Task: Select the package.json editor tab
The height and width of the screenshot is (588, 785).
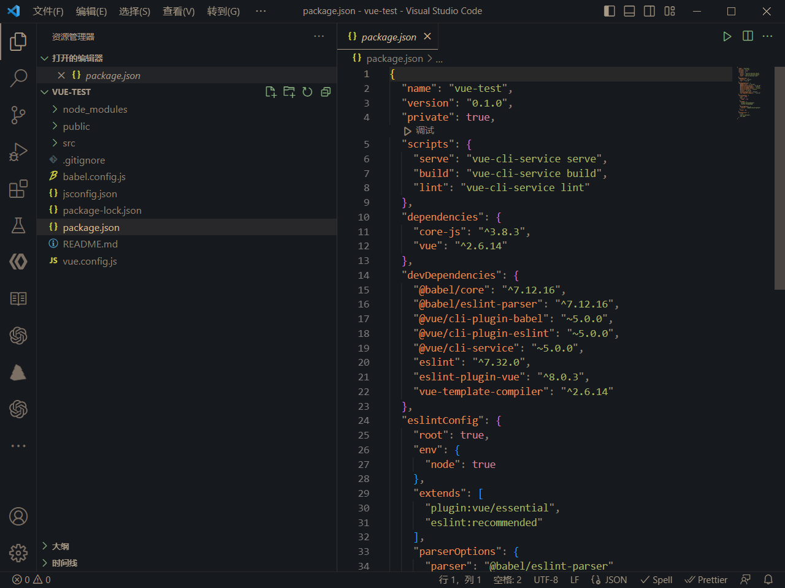Action: click(x=388, y=37)
